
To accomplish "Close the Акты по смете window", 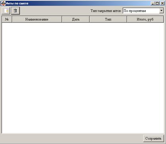I will point(162,3).
